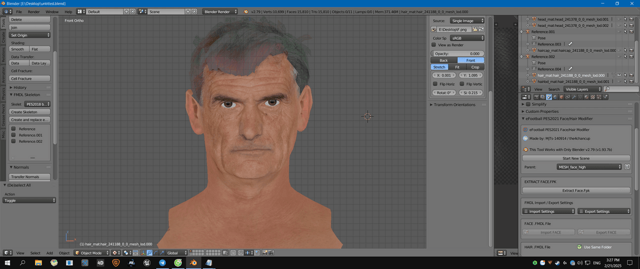
Task: Toggle visibility eye of hair_mat mesh_lod.000
Action: (x=620, y=75)
